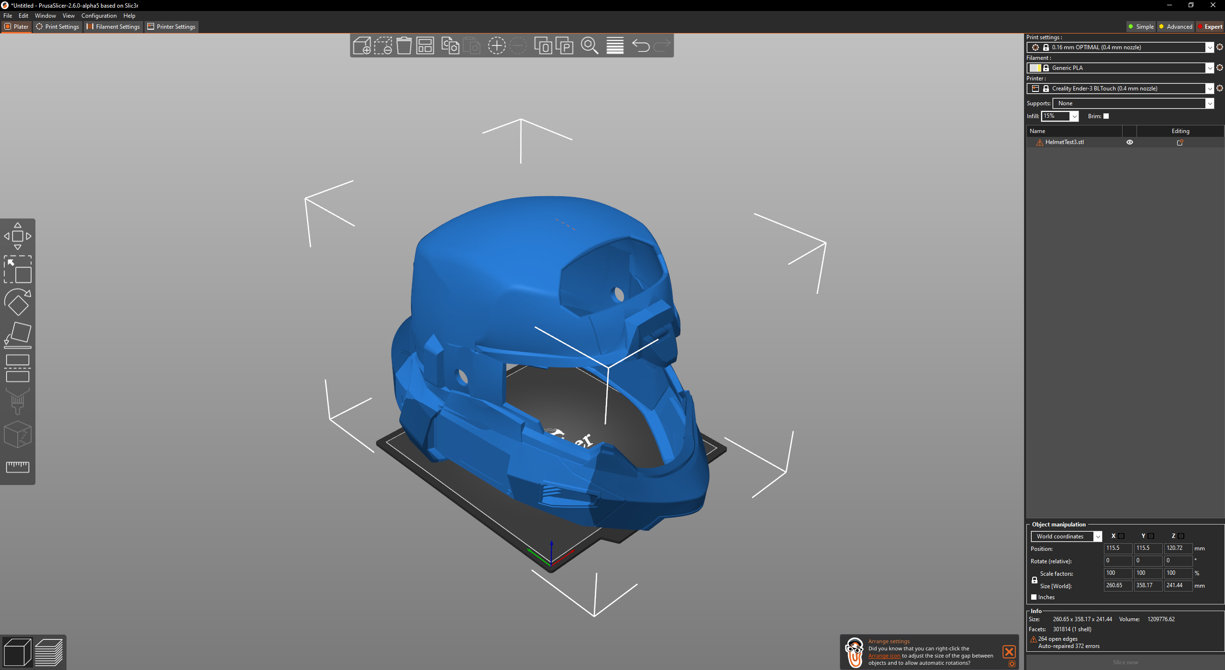Select Advanced mode
This screenshot has width=1225, height=670.
pyautogui.click(x=1175, y=27)
